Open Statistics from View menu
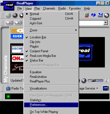Viewport: 110px width, 114px height. click(51, 100)
